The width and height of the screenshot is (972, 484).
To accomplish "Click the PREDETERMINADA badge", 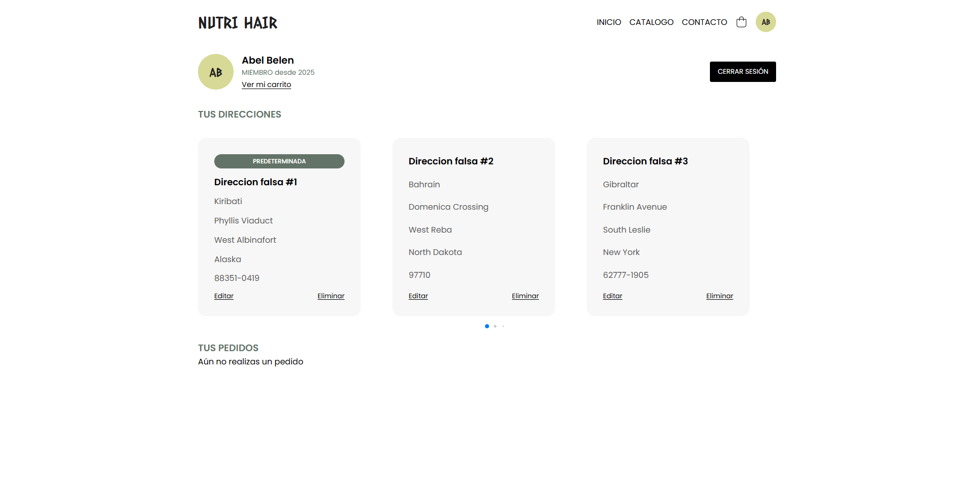I will (279, 161).
